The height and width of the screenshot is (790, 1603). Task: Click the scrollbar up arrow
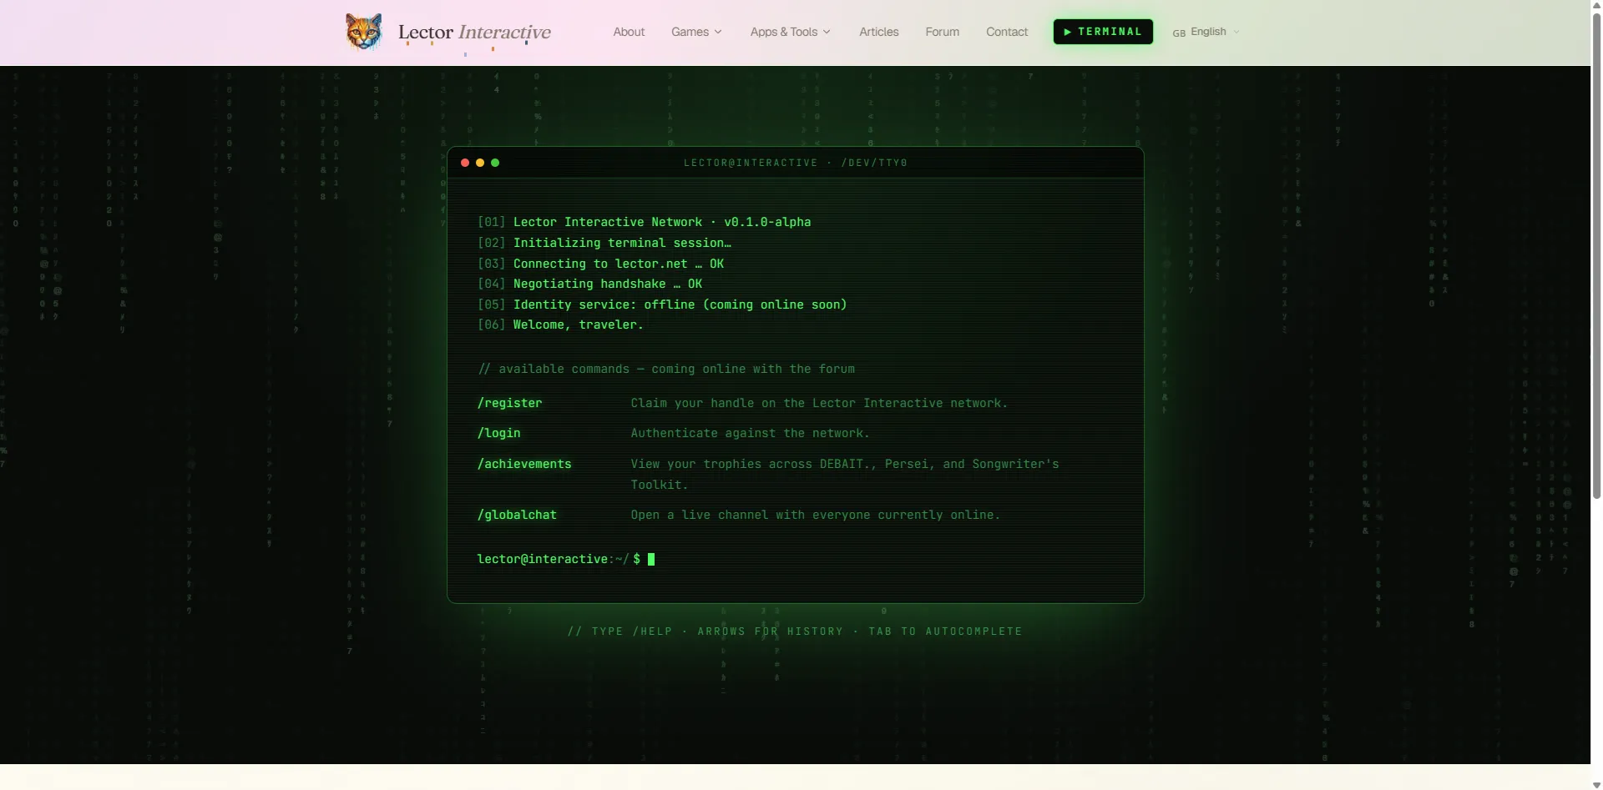(1596, 5)
